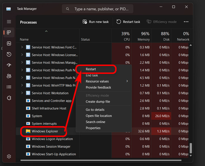
Task: Select the 26.0 MB/s disk cell
Action: (x=161, y=116)
